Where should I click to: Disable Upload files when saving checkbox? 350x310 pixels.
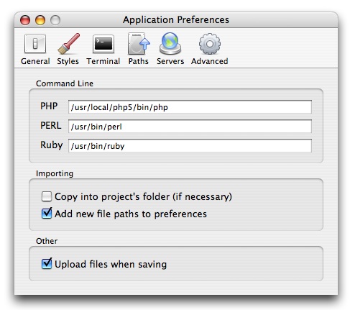(47, 263)
